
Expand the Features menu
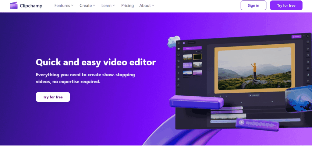click(64, 5)
